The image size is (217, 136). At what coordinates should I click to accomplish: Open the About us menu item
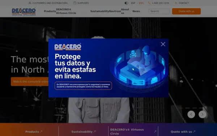(x=125, y=11)
